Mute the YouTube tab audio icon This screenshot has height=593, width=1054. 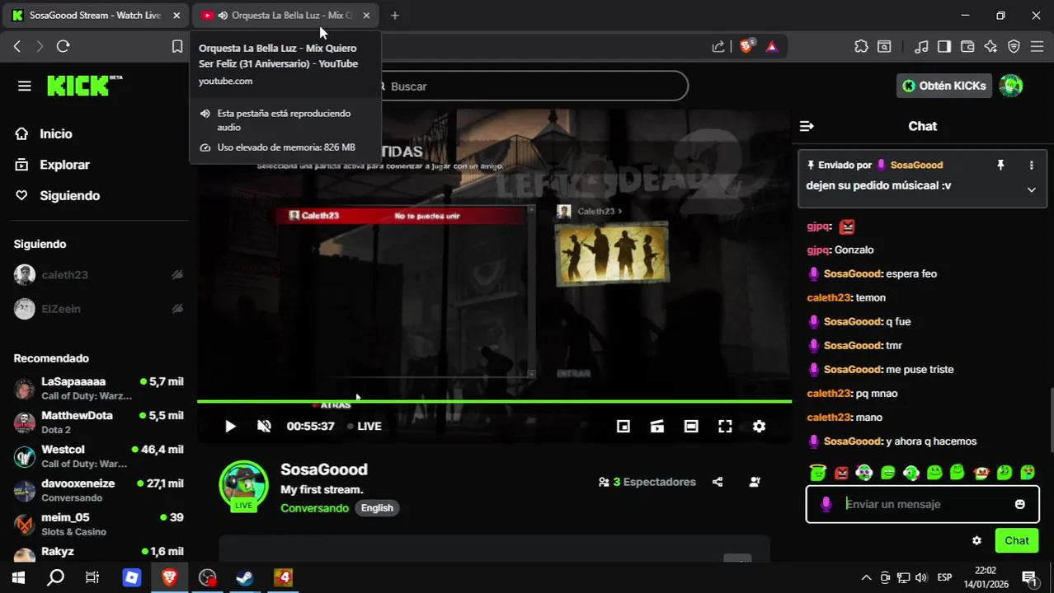pos(223,15)
